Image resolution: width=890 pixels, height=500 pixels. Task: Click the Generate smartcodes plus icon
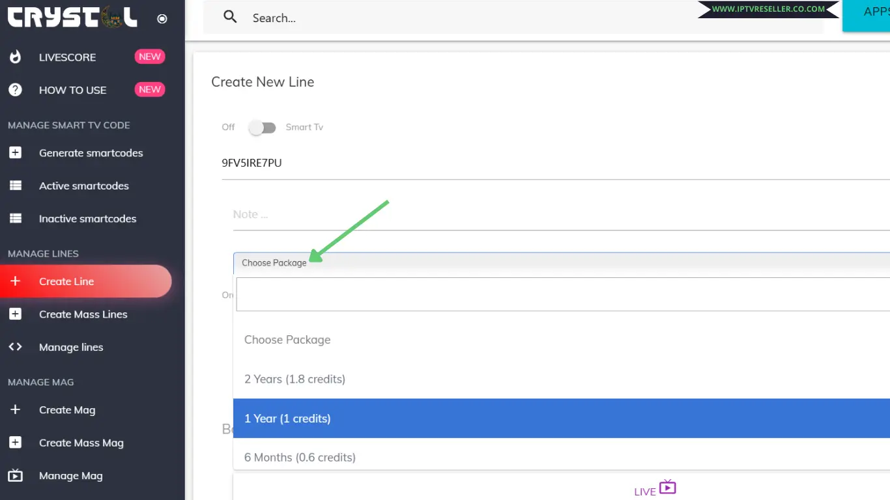pos(15,152)
